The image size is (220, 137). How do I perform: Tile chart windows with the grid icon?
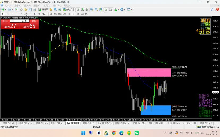(x=101, y=10)
